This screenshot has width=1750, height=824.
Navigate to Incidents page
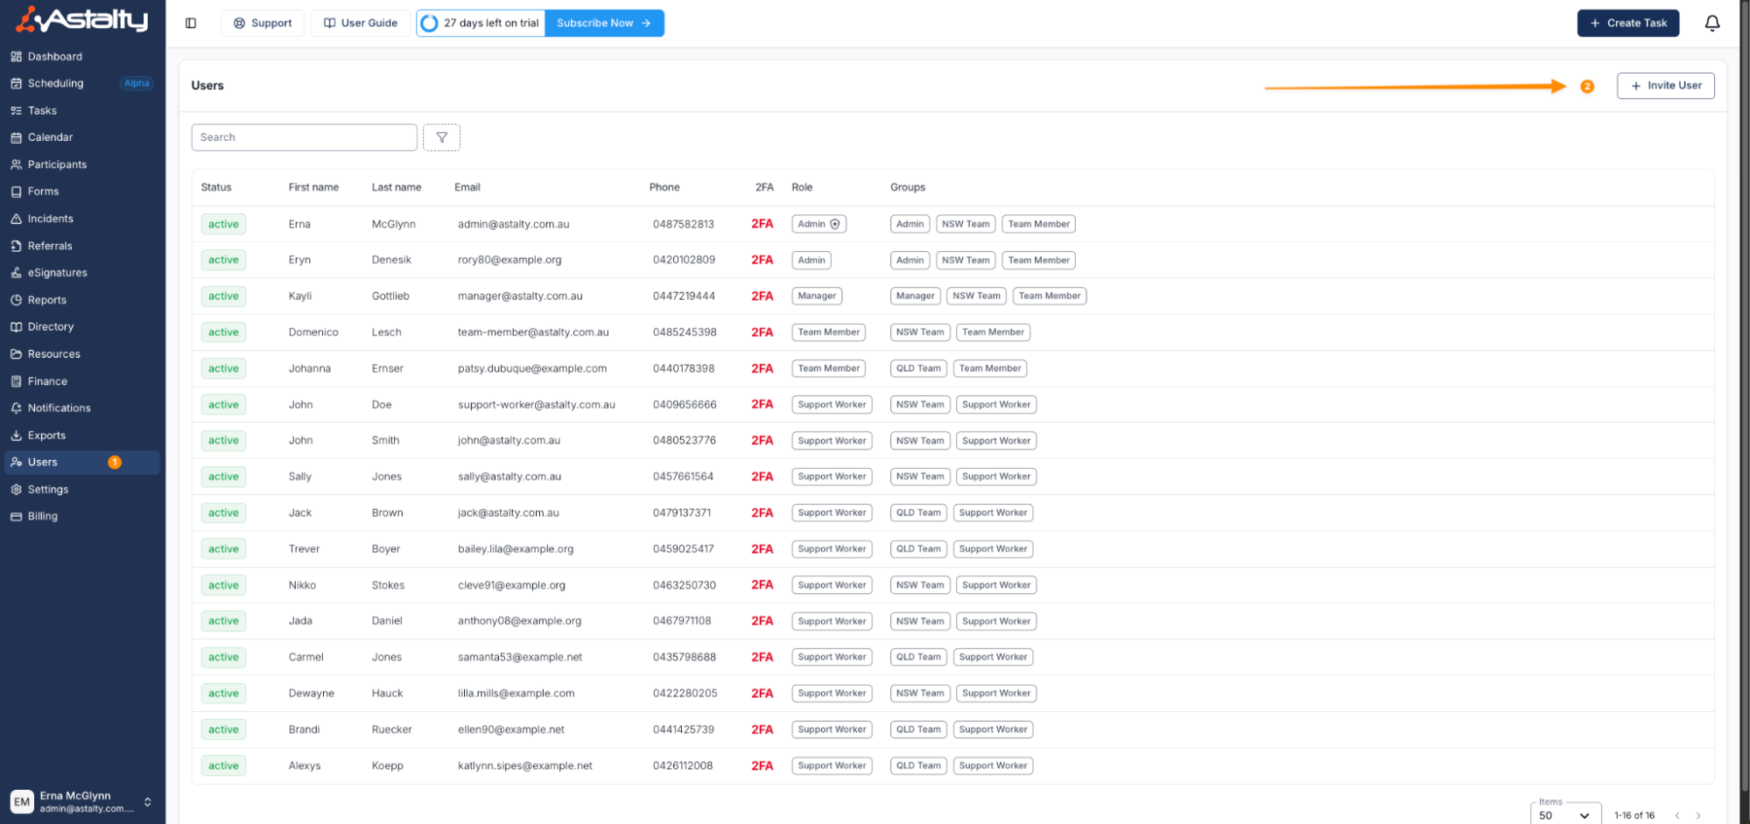[50, 219]
